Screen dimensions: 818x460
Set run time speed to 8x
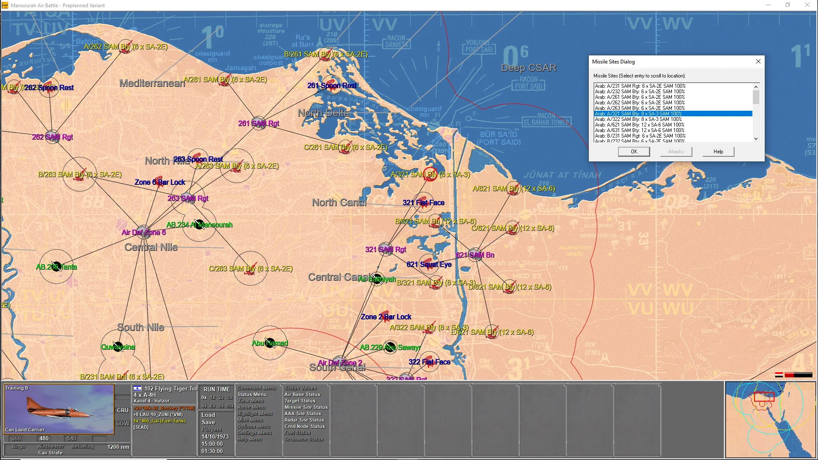(x=221, y=406)
